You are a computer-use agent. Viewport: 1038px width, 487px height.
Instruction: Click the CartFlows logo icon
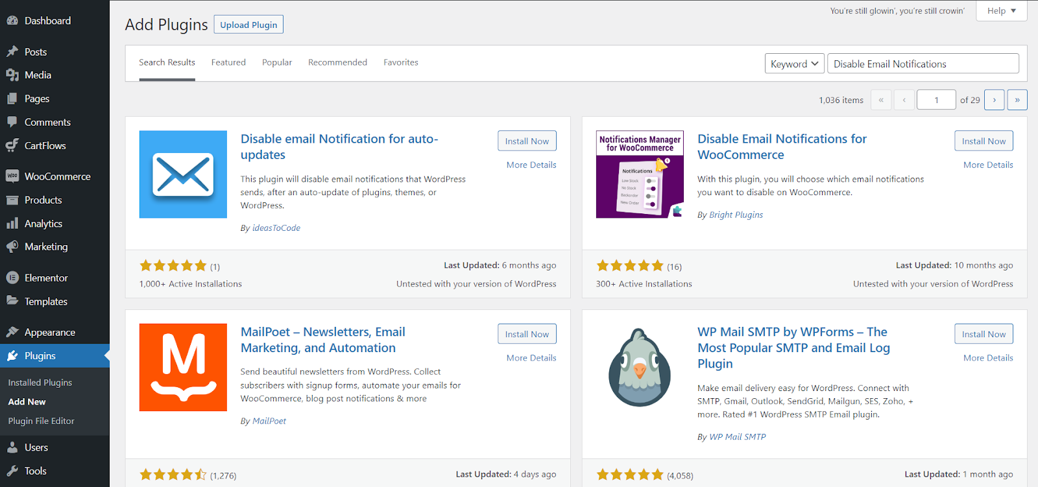(12, 145)
